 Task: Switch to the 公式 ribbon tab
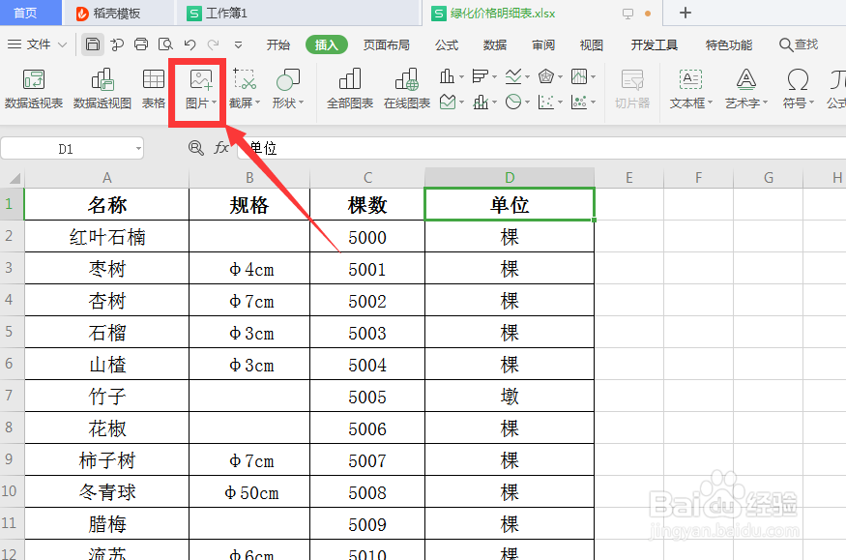[x=447, y=44]
